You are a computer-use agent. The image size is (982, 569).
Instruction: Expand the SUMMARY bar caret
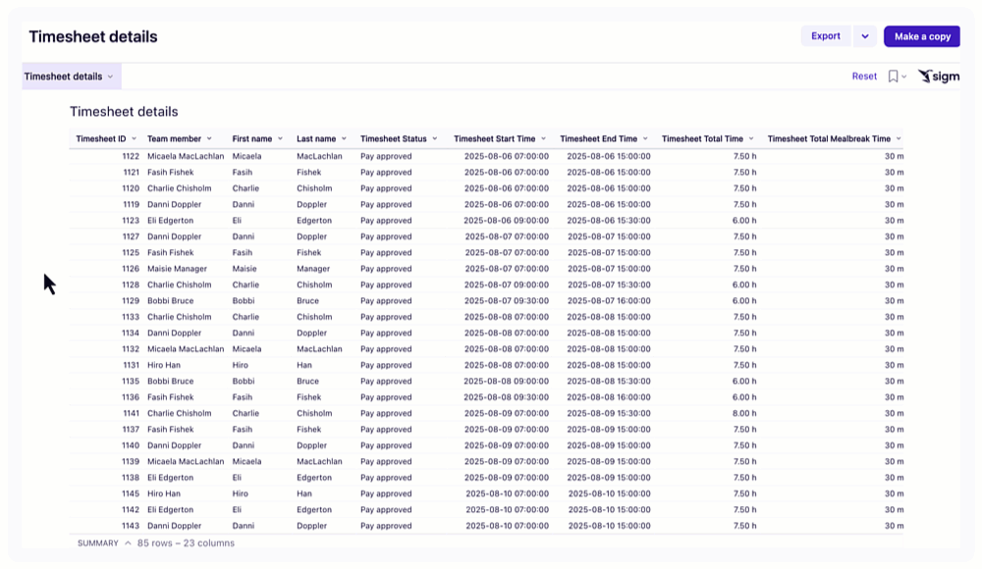coord(128,543)
